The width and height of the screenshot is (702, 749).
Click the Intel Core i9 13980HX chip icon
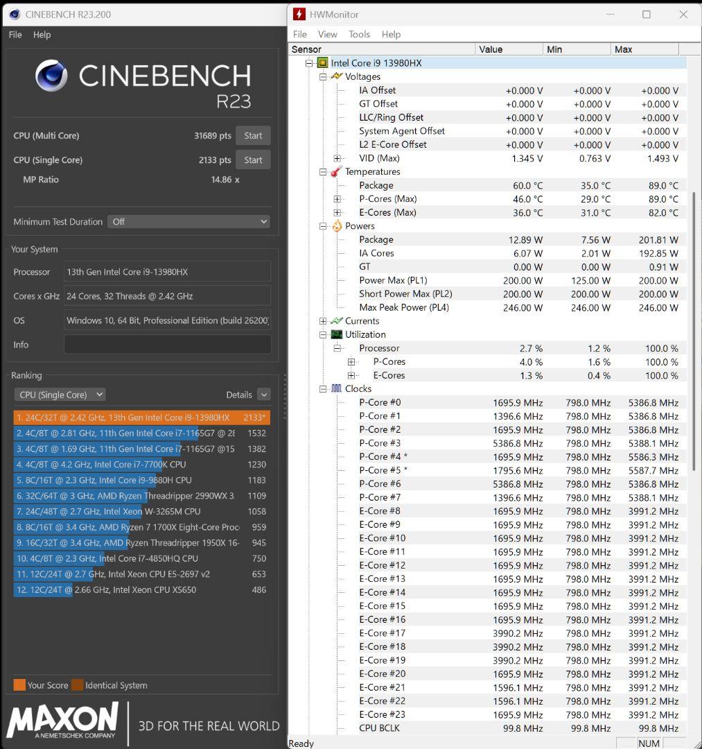click(x=323, y=63)
